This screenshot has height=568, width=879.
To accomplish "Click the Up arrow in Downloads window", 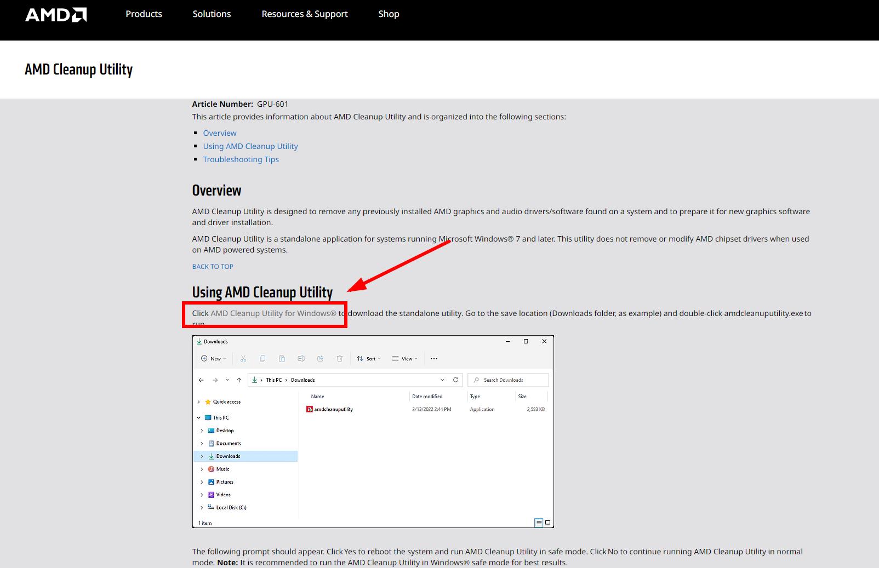I will tap(239, 380).
